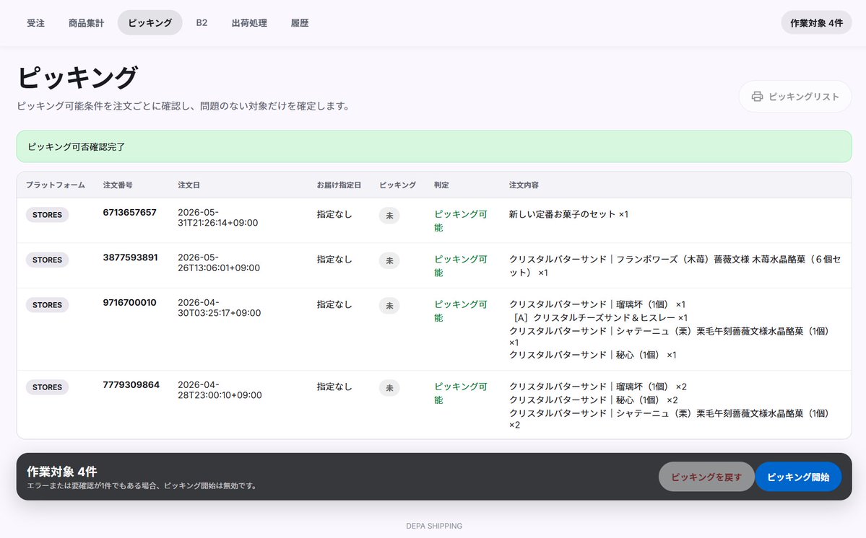The image size is (866, 538).
Task: Click order date 2026-05-26T13:06:01+09:00
Action: click(x=219, y=263)
